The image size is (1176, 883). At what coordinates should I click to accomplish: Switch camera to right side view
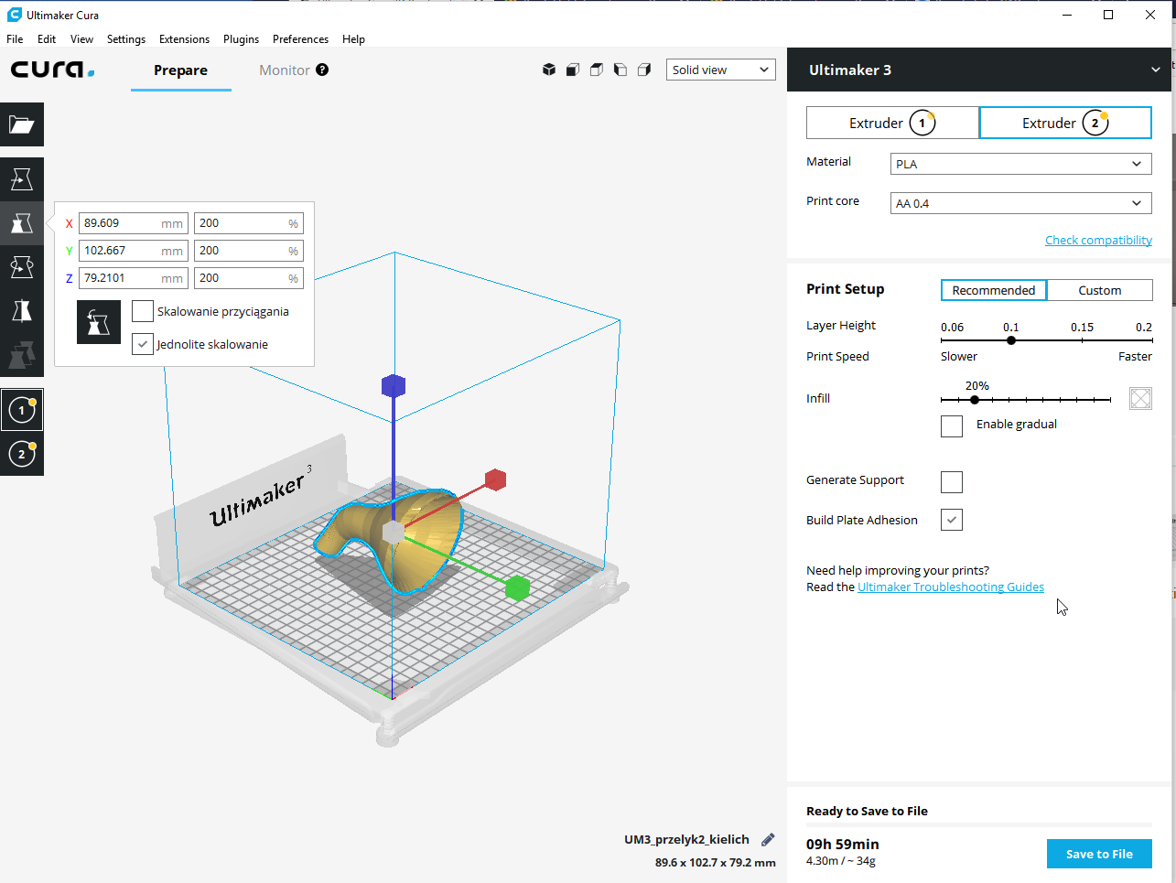pyautogui.click(x=644, y=70)
